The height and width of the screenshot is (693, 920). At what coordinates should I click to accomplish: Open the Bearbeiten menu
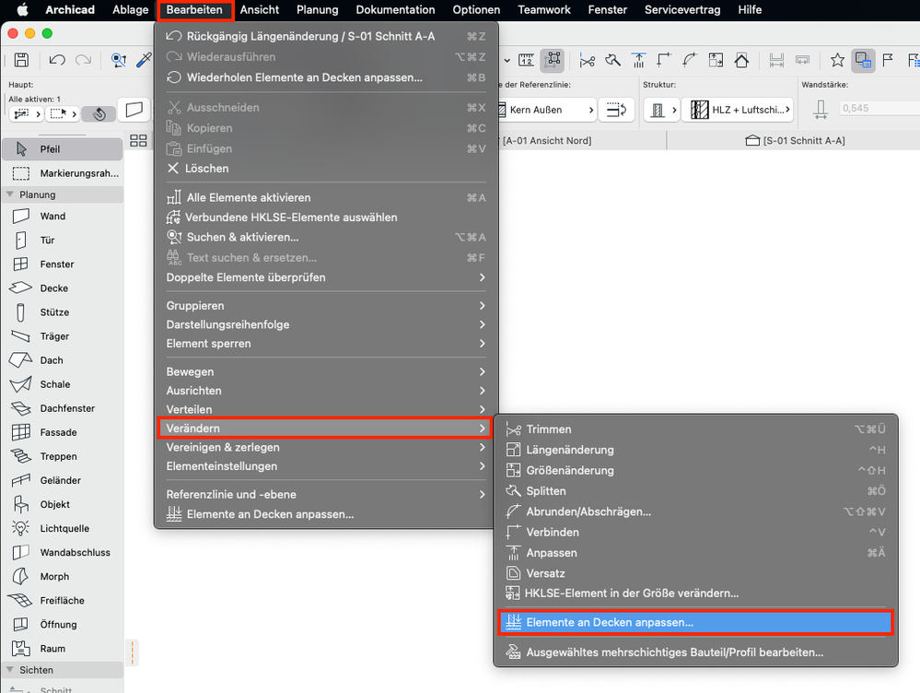click(194, 10)
